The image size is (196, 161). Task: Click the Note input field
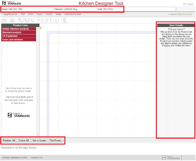140,9
